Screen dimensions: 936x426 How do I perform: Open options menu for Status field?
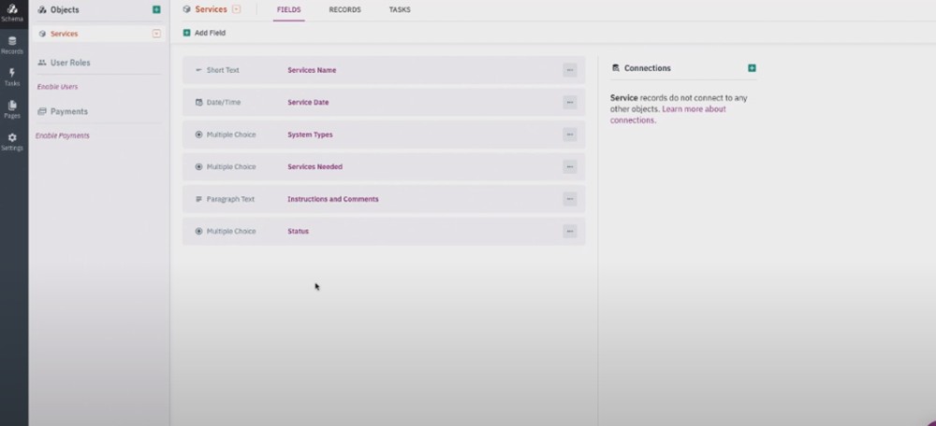(569, 231)
